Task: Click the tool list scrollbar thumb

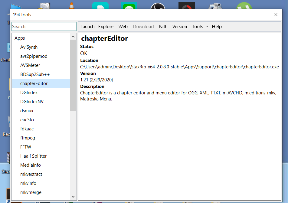Action: pos(73,75)
